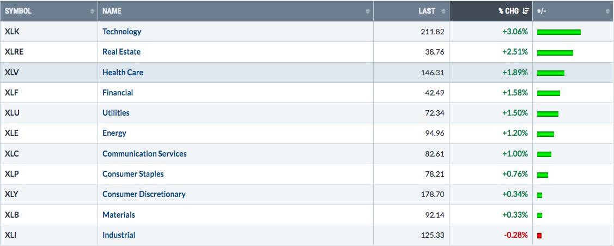Click the small green bar for Materials
The image size is (614, 246).
[x=539, y=215]
